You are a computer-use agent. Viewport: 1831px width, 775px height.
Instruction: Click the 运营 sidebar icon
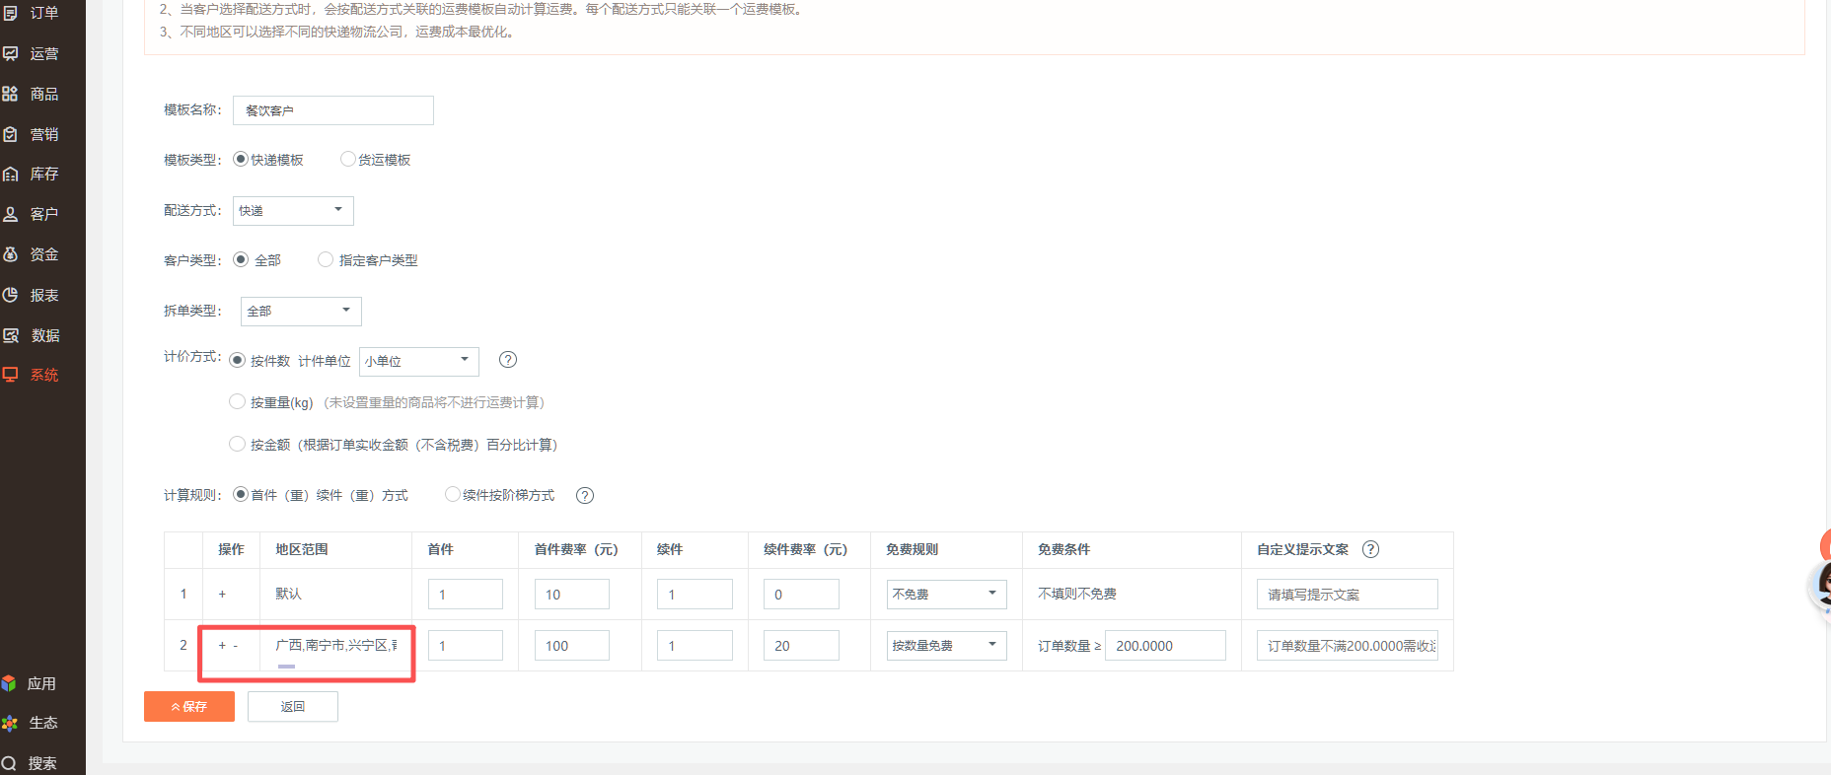[x=11, y=53]
